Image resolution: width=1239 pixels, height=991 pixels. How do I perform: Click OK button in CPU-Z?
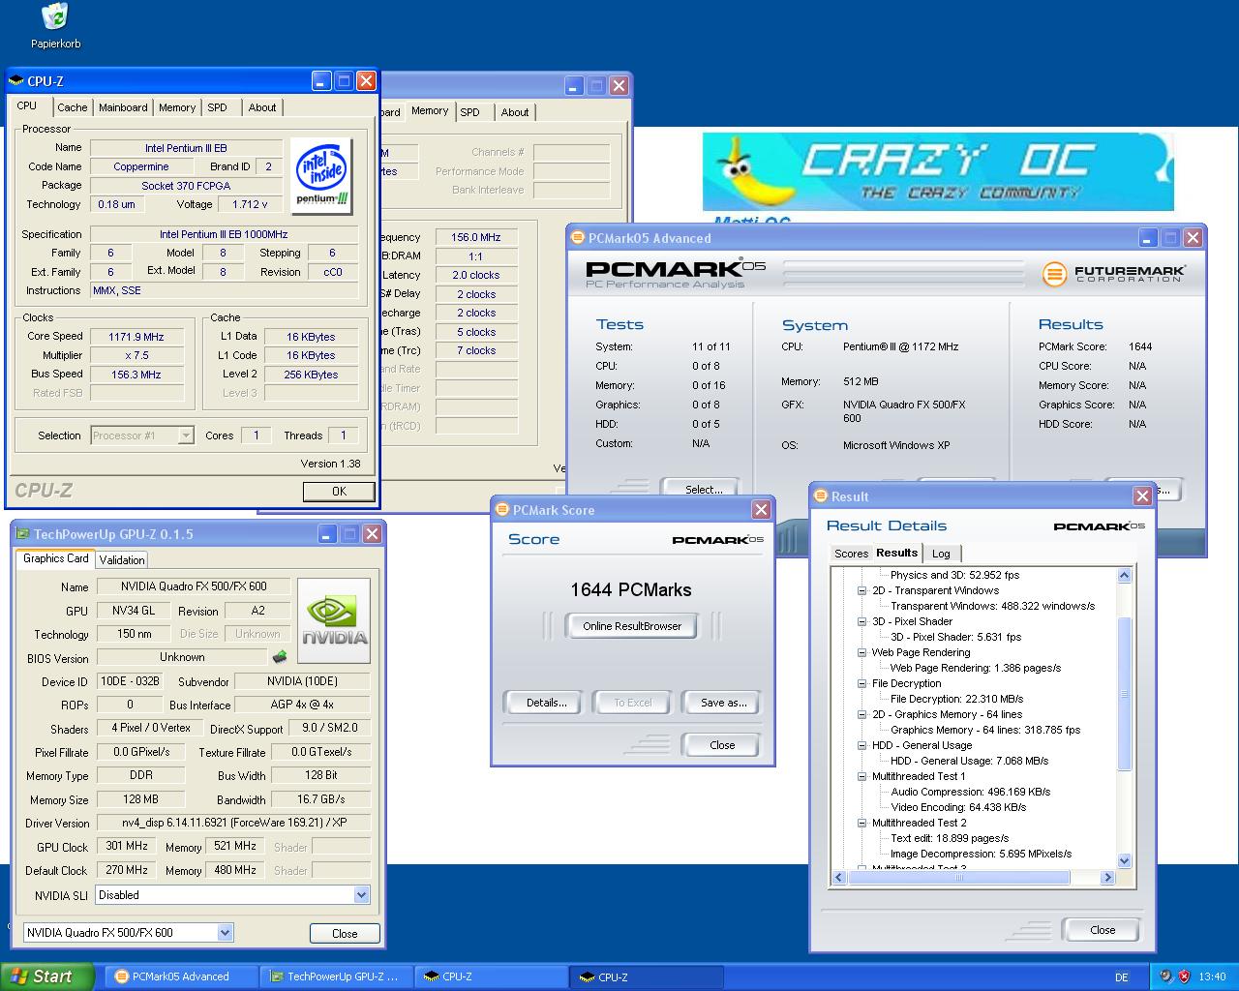point(339,491)
